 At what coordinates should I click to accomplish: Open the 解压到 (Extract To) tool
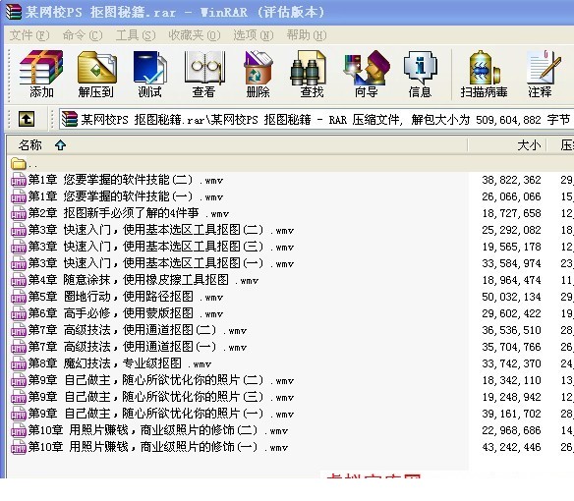pos(96,75)
